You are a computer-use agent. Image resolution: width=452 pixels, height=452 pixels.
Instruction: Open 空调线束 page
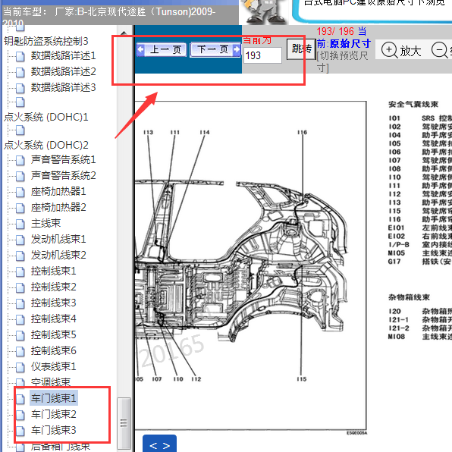pos(51,382)
